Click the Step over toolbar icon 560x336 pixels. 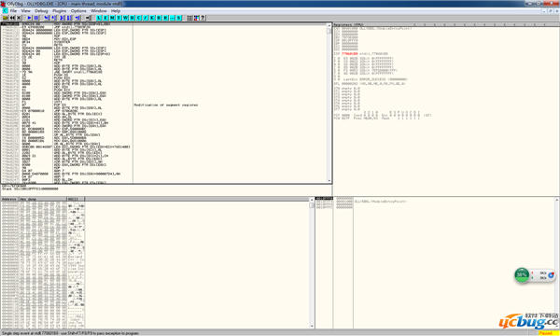click(x=53, y=18)
